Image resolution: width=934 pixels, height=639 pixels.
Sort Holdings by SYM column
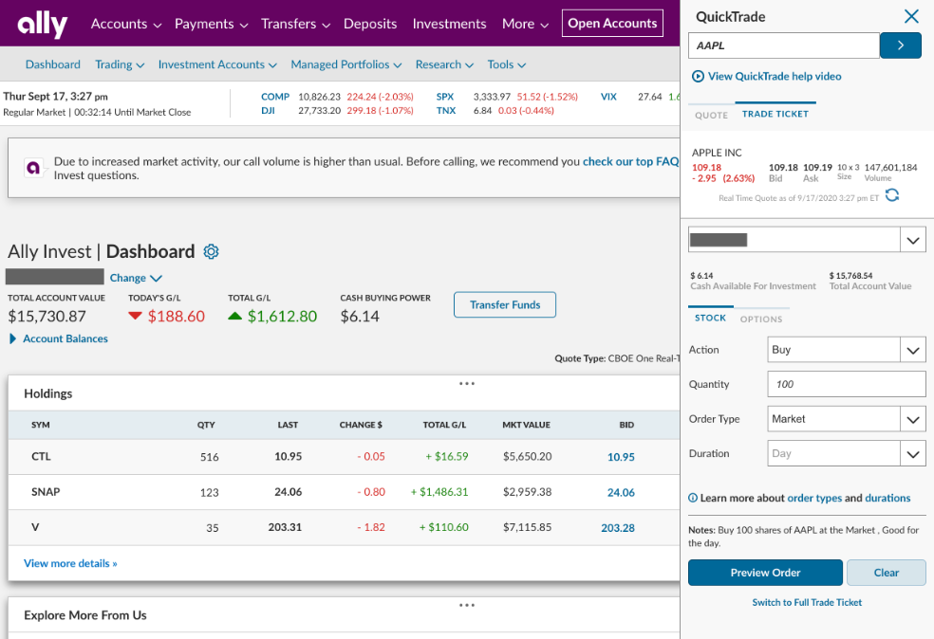[41, 425]
